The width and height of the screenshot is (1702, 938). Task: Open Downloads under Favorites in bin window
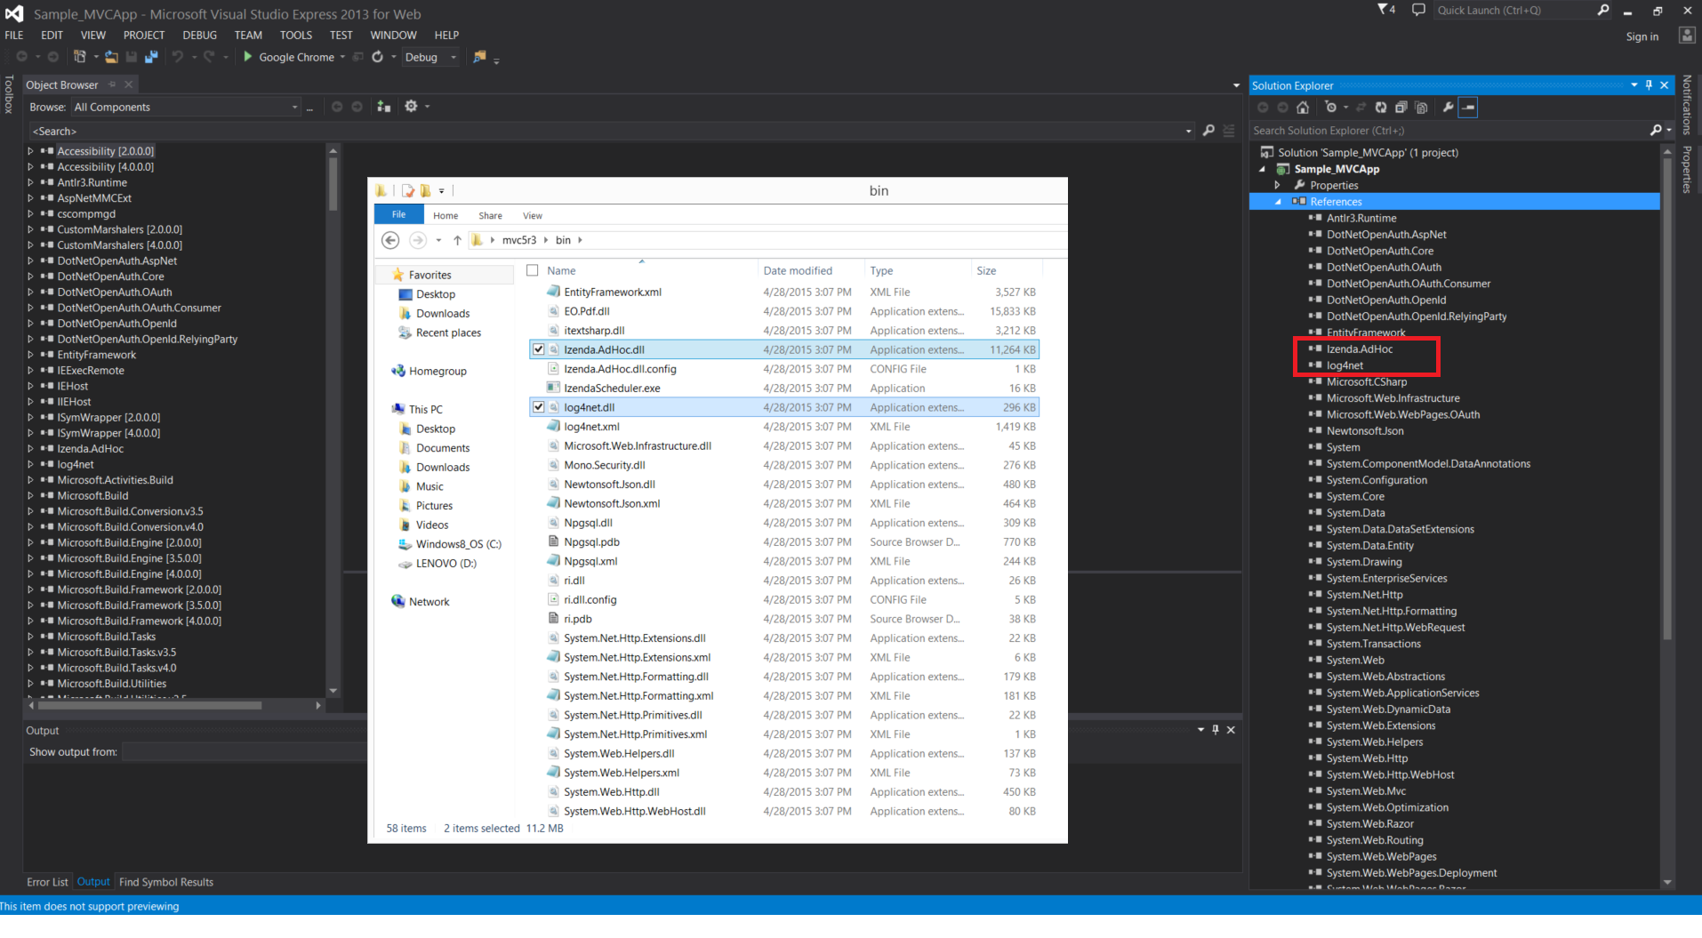[x=443, y=314]
